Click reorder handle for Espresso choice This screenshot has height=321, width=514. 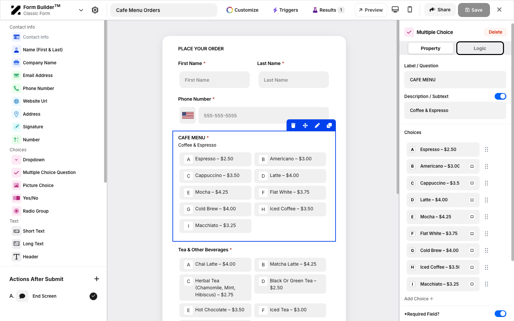tap(486, 149)
